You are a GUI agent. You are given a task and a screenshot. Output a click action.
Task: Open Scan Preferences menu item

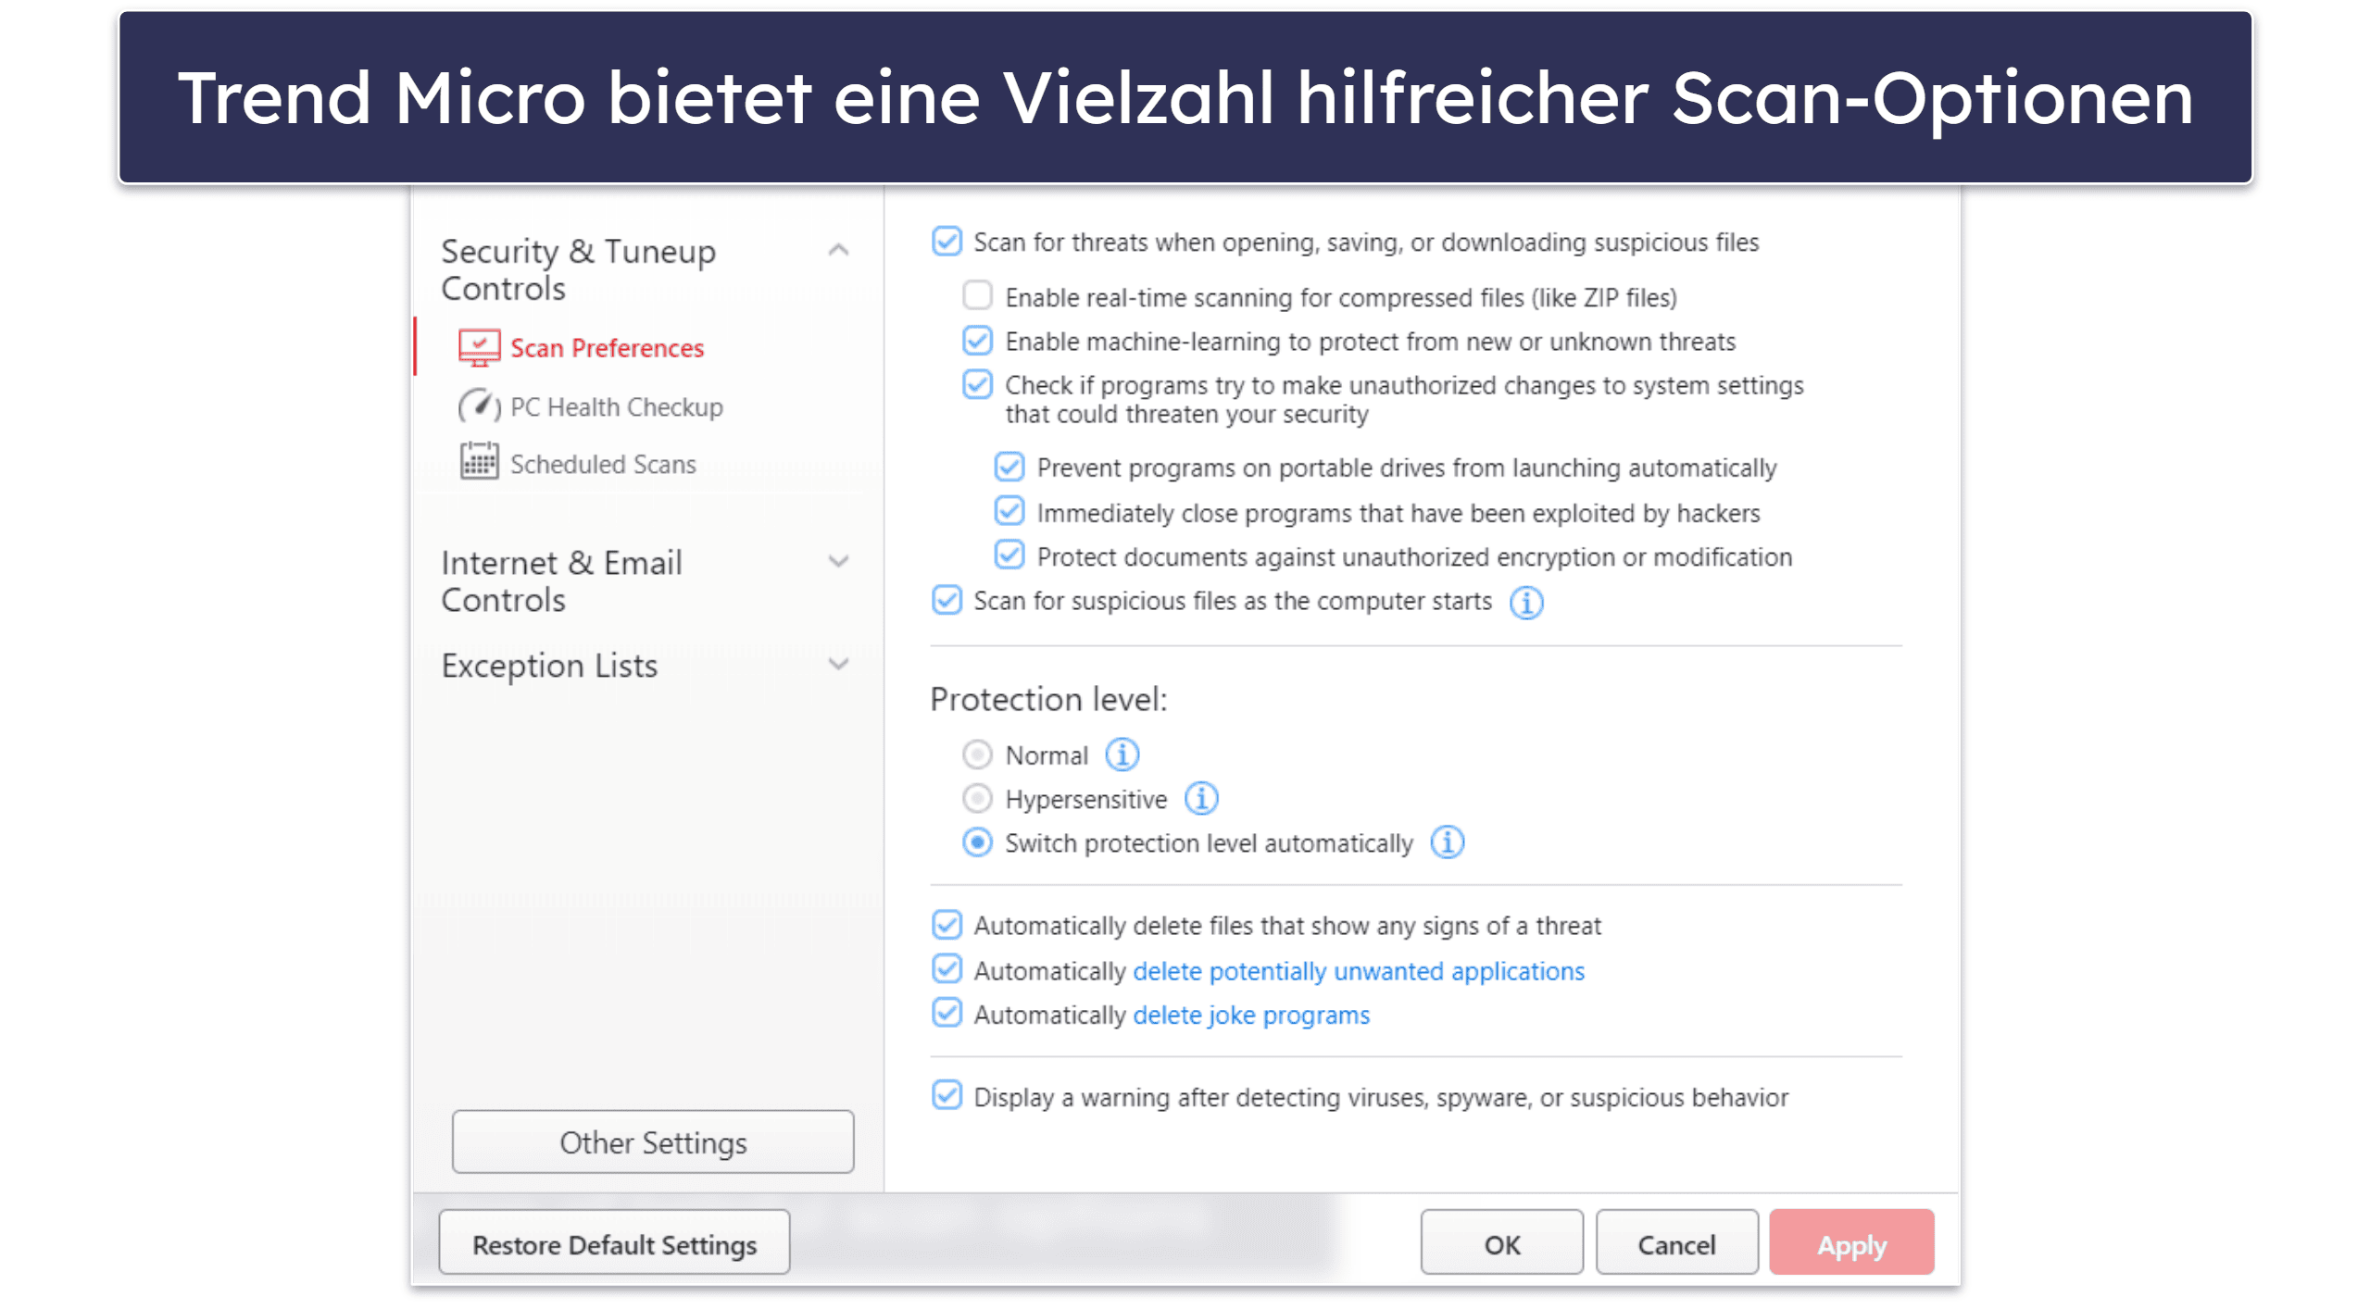tap(607, 348)
